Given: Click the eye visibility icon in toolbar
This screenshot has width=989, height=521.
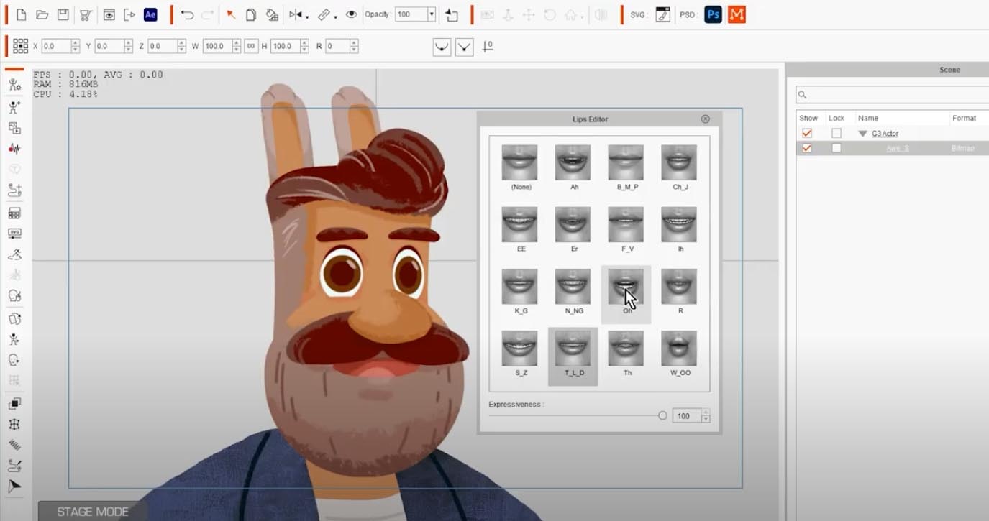Looking at the screenshot, I should (352, 14).
